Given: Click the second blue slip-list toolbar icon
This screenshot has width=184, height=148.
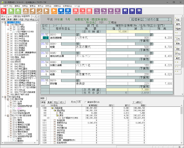Looking at the screenshot, I should 68,11.
